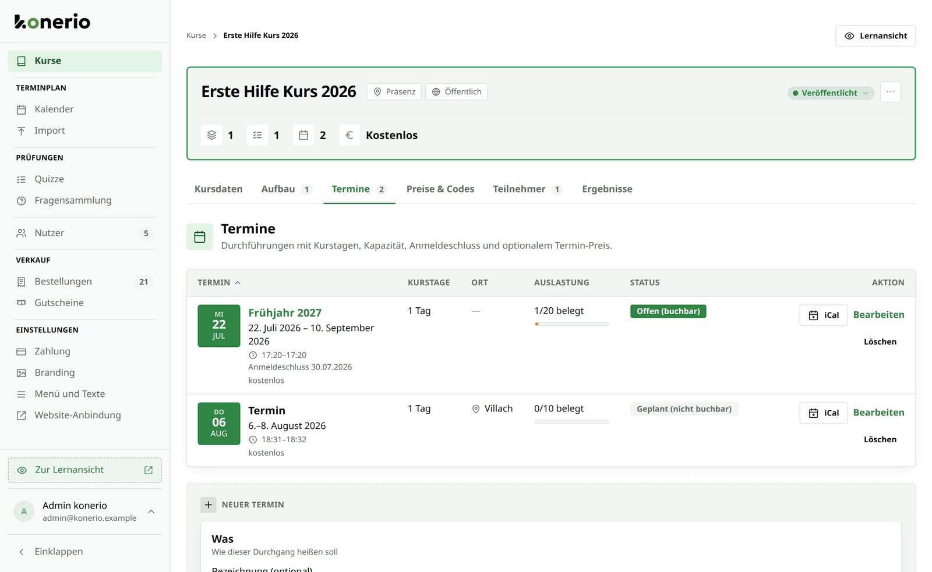Viewport: 932px width, 572px height.
Task: Click external link icon on Zur Lernansicht
Action: pyautogui.click(x=149, y=470)
